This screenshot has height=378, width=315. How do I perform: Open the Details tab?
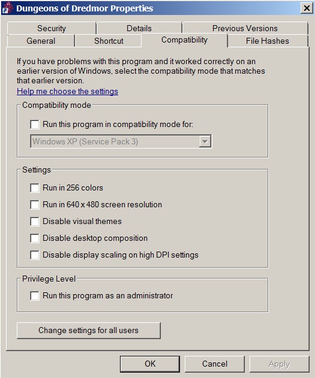click(139, 28)
